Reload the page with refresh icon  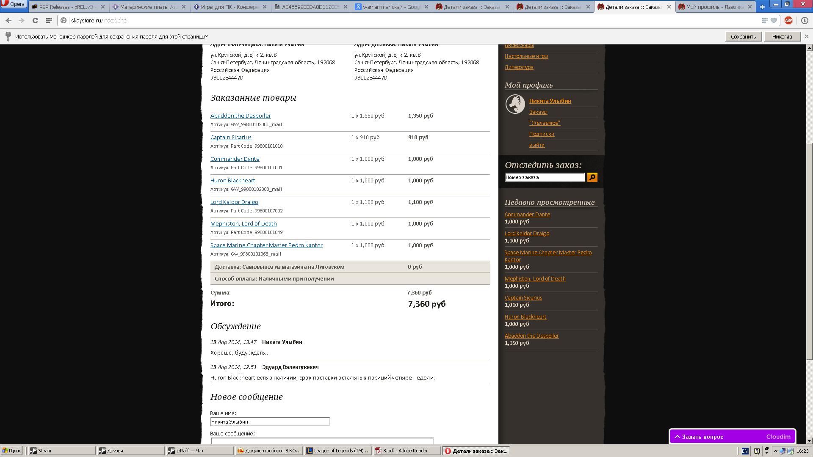coord(35,20)
